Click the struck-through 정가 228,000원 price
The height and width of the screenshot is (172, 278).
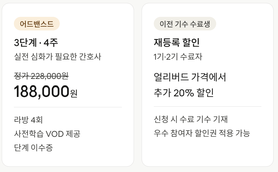(41, 76)
